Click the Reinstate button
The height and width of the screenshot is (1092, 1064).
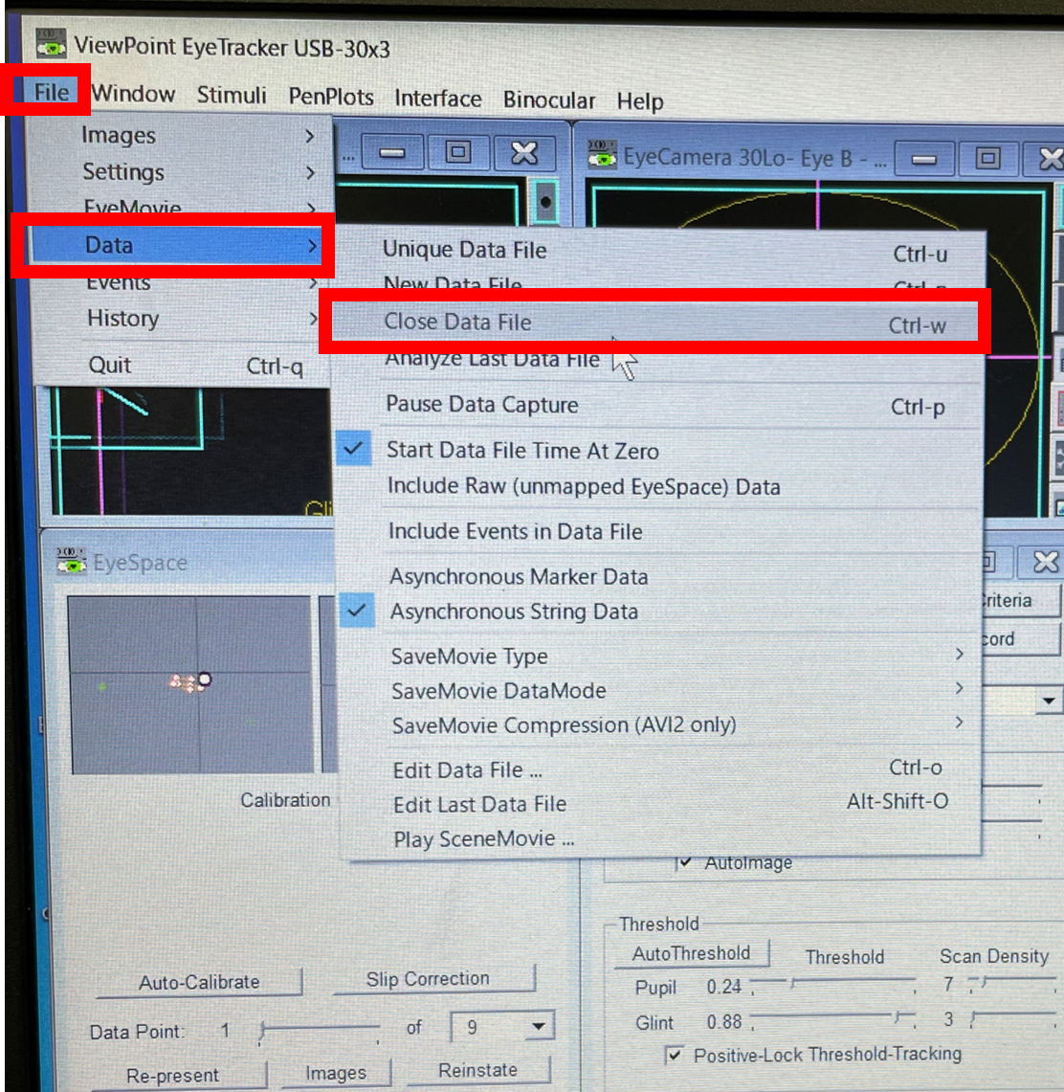pyautogui.click(x=477, y=1070)
